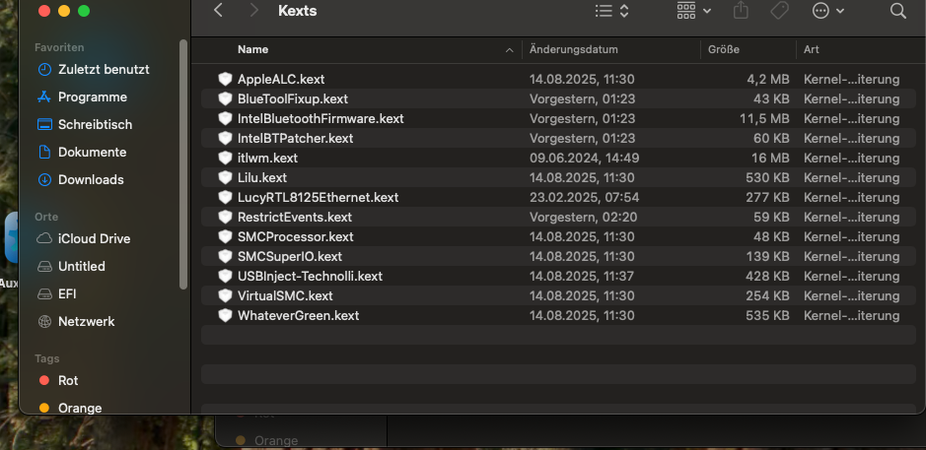
Task: Select the file name AppleALC.kext
Action: (x=281, y=79)
